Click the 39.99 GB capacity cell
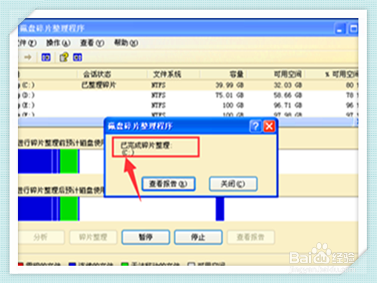 (x=229, y=85)
